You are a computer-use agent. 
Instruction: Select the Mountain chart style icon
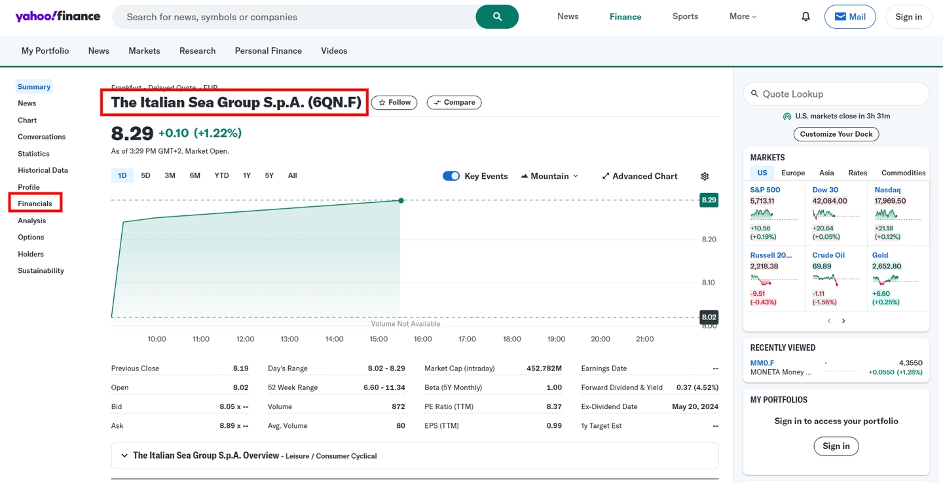coord(524,175)
